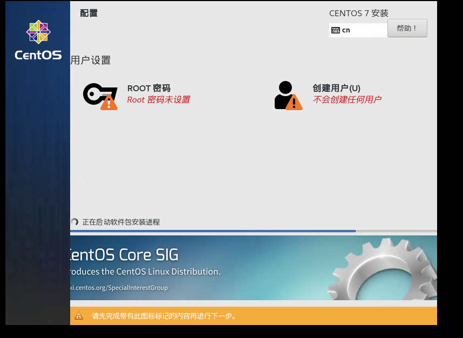The image size is (463, 338).
Task: Click the CentOS logo in sidebar
Action: pos(38,40)
